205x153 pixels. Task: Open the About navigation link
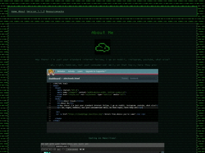tap(22, 11)
